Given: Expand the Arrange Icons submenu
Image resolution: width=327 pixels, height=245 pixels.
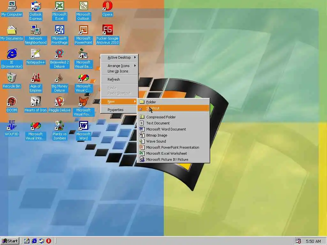Looking at the screenshot, I should click(119, 66).
